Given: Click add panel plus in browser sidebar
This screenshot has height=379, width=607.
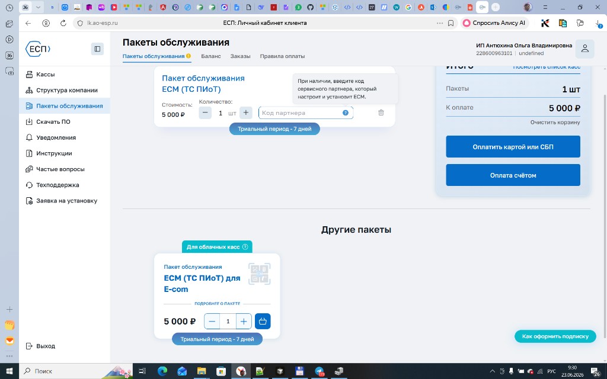Looking at the screenshot, I should [x=9, y=309].
